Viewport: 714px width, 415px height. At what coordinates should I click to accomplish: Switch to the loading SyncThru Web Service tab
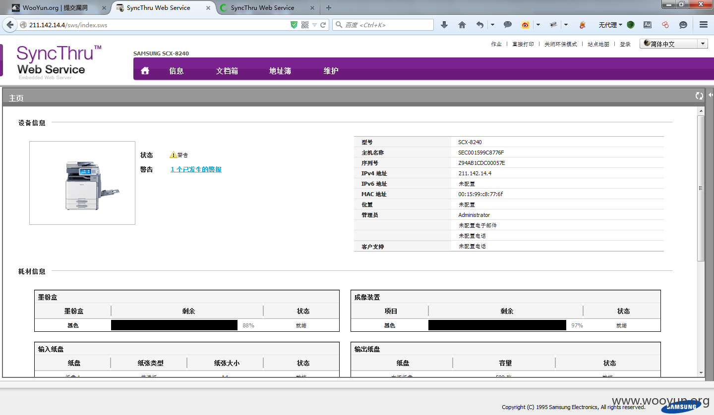(x=267, y=8)
